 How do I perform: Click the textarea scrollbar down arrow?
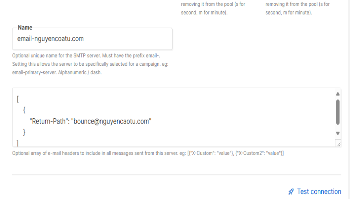coord(338,133)
